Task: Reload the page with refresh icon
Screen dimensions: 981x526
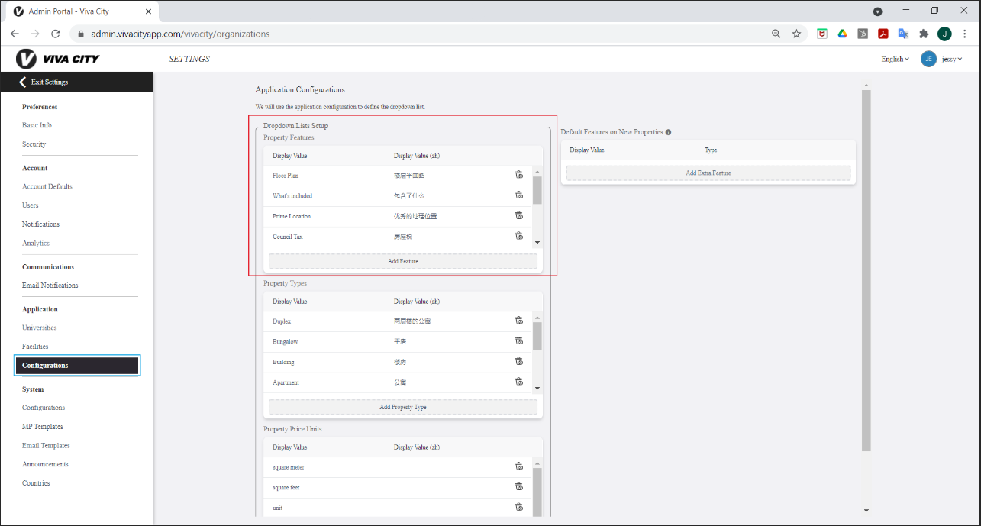Action: 55,34
